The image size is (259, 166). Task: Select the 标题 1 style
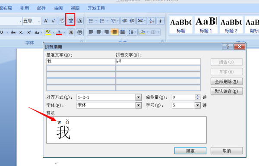coord(206,25)
